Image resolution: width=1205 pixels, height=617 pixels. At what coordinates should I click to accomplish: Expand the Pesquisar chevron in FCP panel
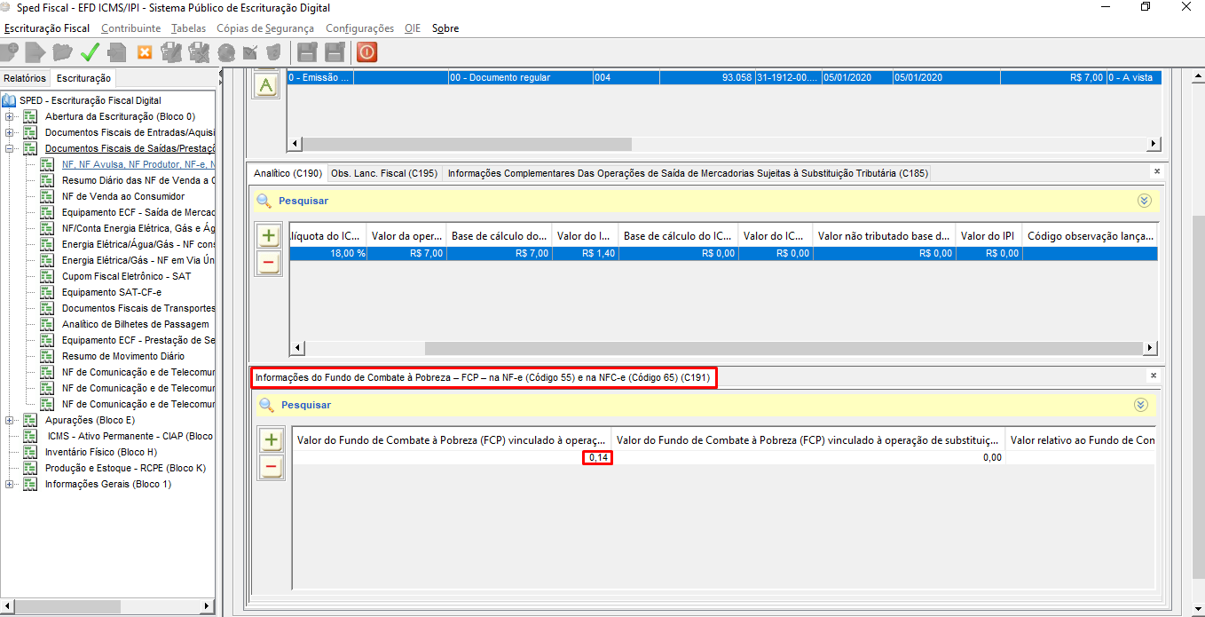click(1140, 405)
